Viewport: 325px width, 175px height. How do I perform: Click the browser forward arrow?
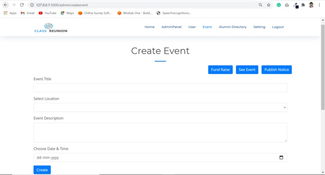14,5
